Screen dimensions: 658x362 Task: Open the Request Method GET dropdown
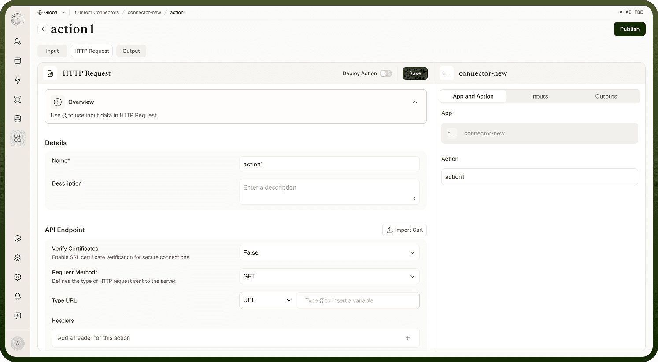click(x=329, y=276)
